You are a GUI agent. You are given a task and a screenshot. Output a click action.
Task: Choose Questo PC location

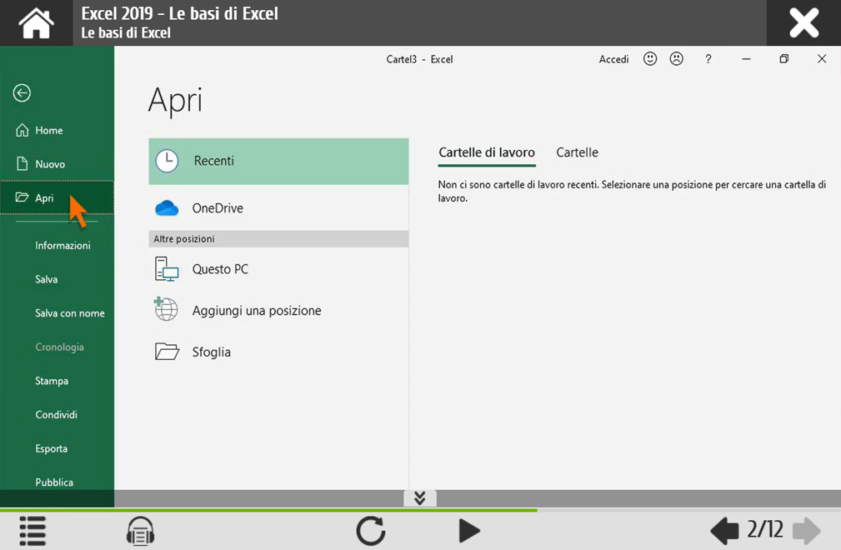(x=278, y=269)
